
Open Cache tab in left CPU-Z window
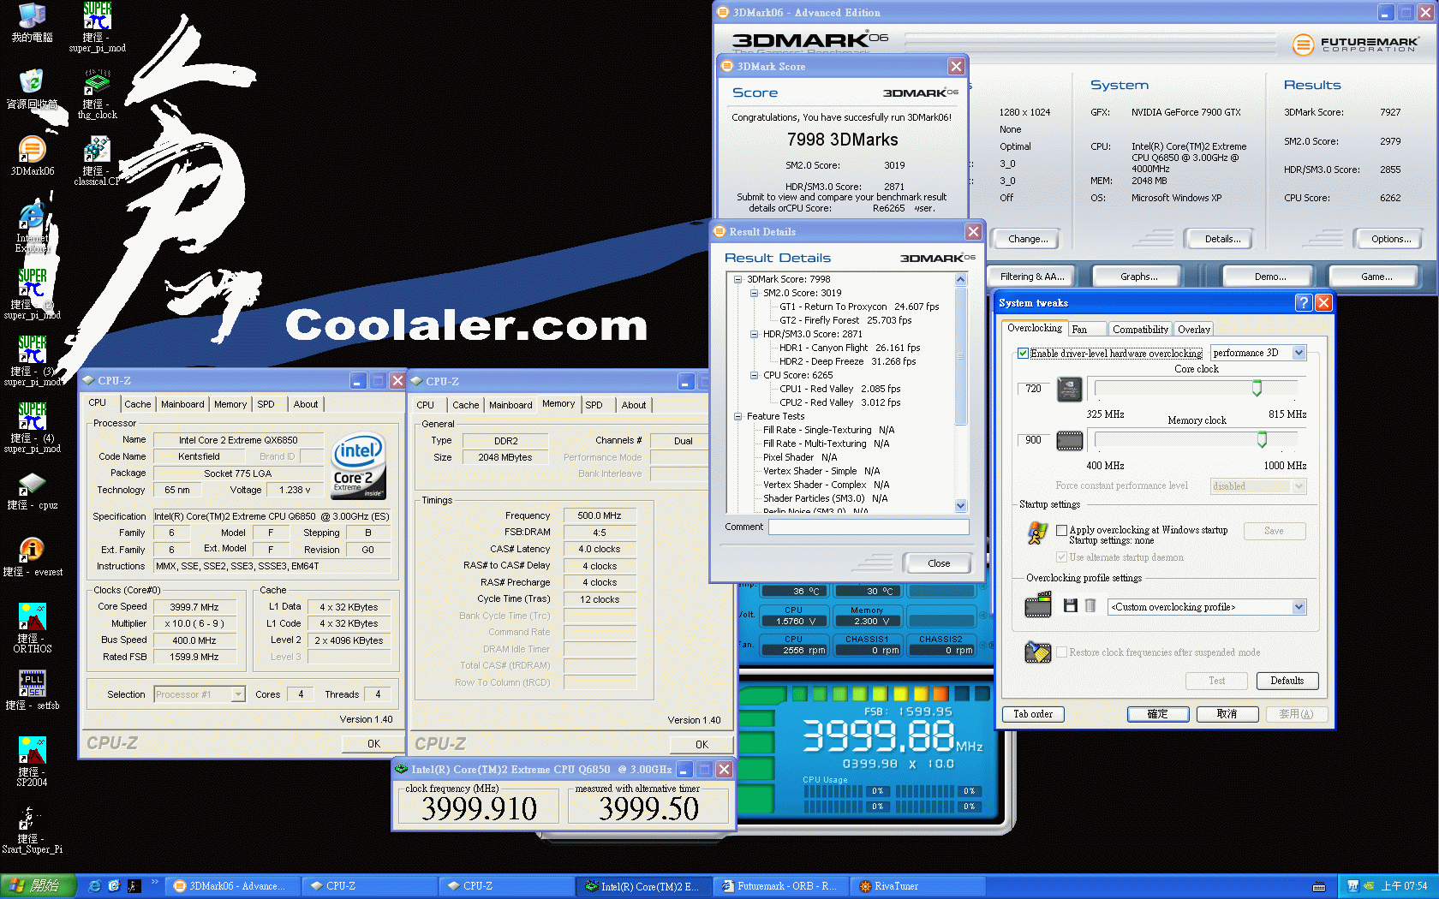coord(137,404)
